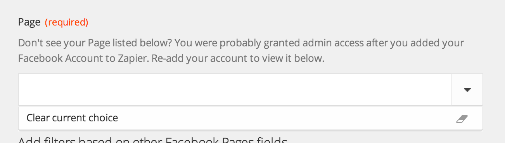Select the Clear current choice option
505x143 pixels.
[x=251, y=118]
